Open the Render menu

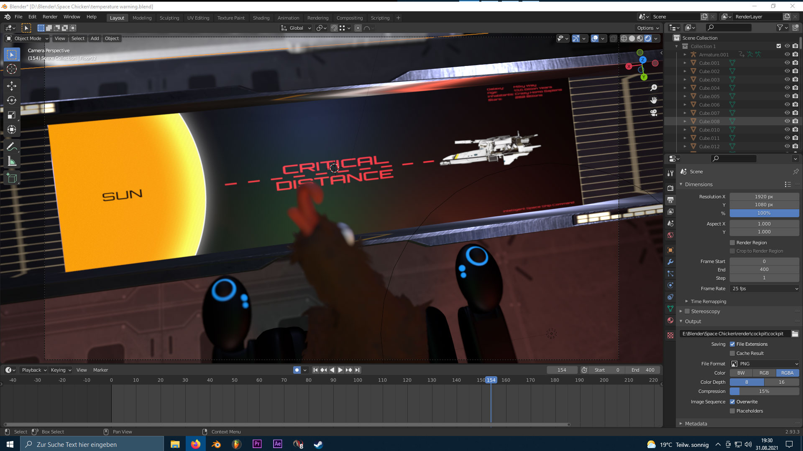point(50,17)
